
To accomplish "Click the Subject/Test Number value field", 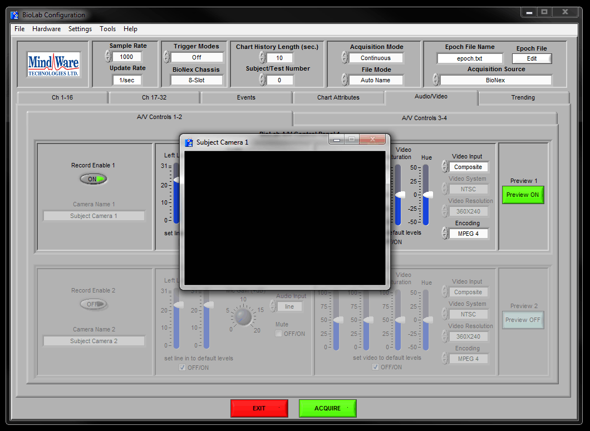I will point(279,80).
